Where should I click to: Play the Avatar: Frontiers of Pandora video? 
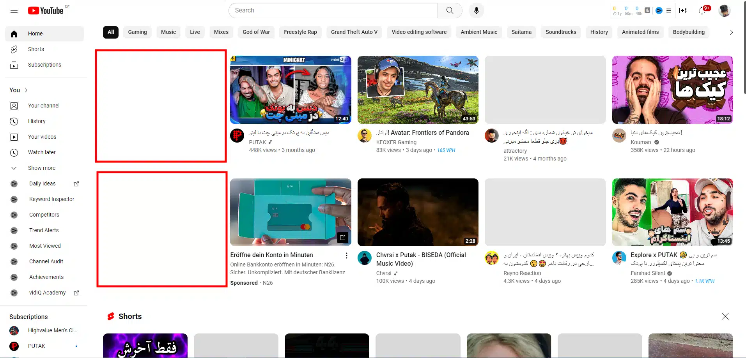click(418, 90)
